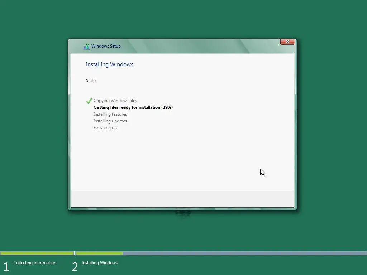Click the green checkmark beside Copying Windows files
The height and width of the screenshot is (275, 367).
pos(89,101)
